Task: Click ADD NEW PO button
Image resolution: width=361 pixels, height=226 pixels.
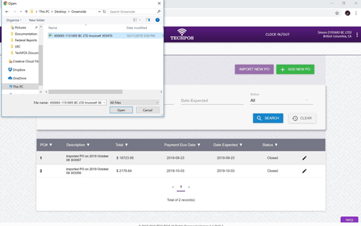Action: [x=295, y=69]
